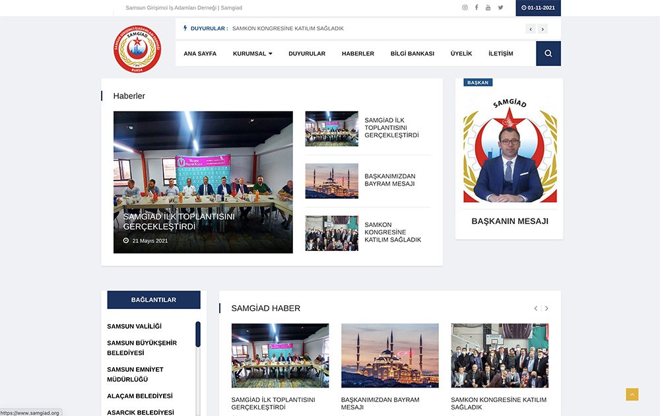Open meeting card image in SAMGİAD HABER
The image size is (660, 416).
280,355
